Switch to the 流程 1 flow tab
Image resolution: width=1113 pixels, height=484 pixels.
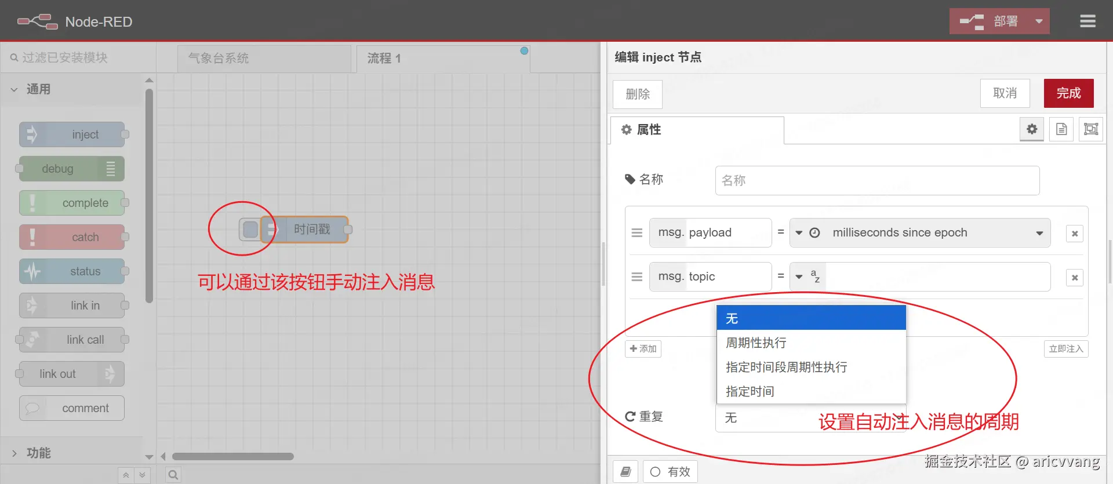(443, 59)
